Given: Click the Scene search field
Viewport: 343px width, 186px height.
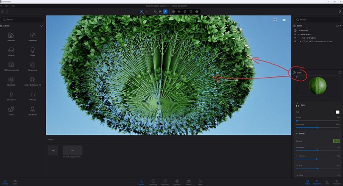Looking at the screenshot, I should (x=317, y=20).
